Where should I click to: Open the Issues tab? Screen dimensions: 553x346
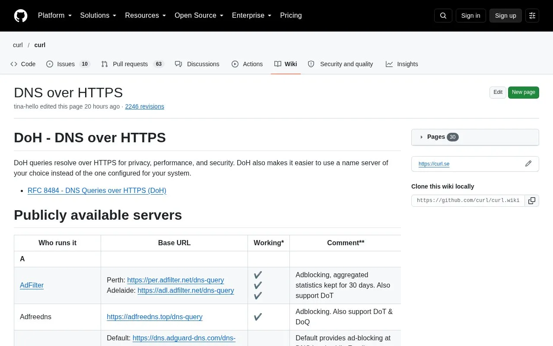[x=67, y=64]
